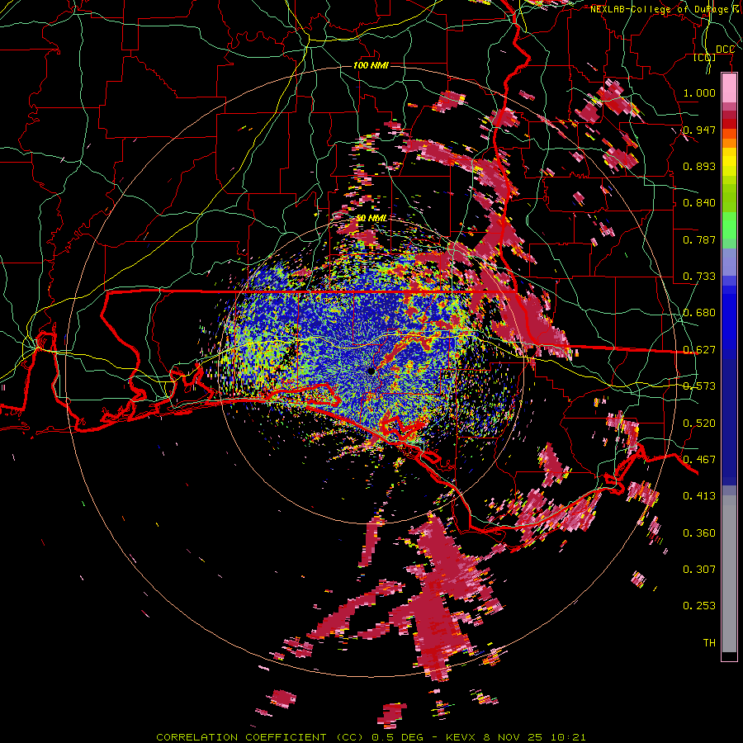Image resolution: width=743 pixels, height=743 pixels.
Task: Pick the light pink top segment of color bar
Action: click(x=729, y=88)
